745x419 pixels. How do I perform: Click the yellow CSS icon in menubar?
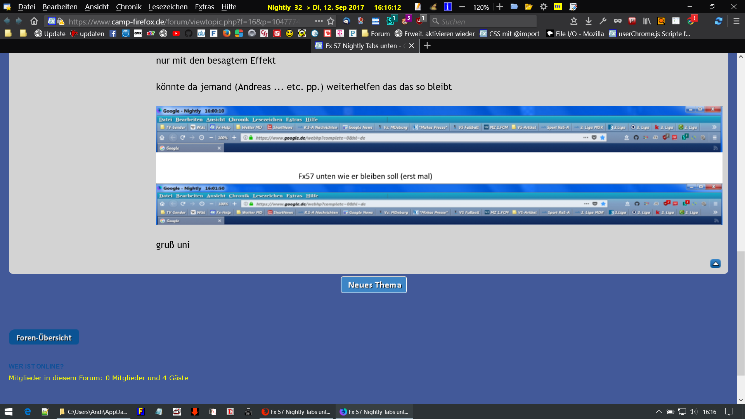[558, 7]
